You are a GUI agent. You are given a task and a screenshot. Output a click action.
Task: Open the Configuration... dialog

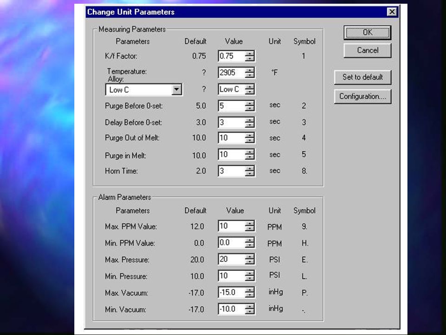pyautogui.click(x=363, y=97)
